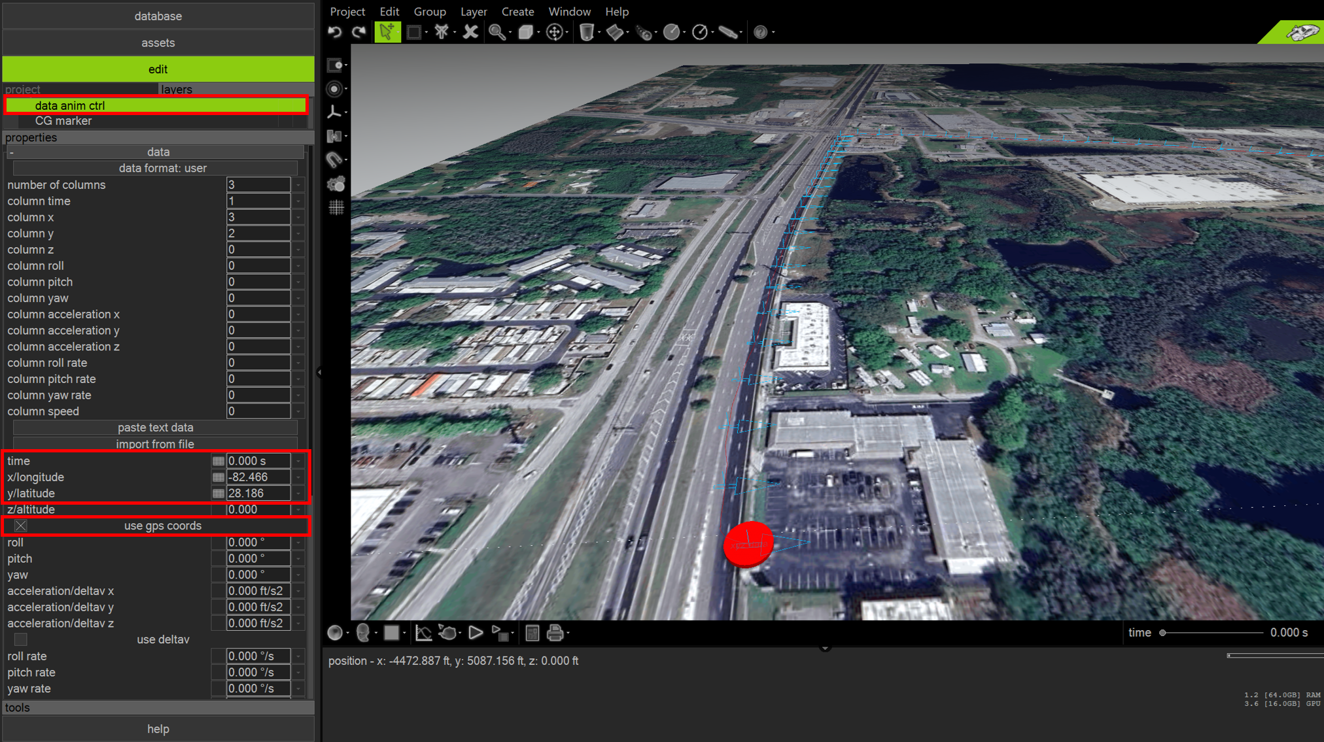
Task: Click the undo arrow icon
Action: point(335,32)
